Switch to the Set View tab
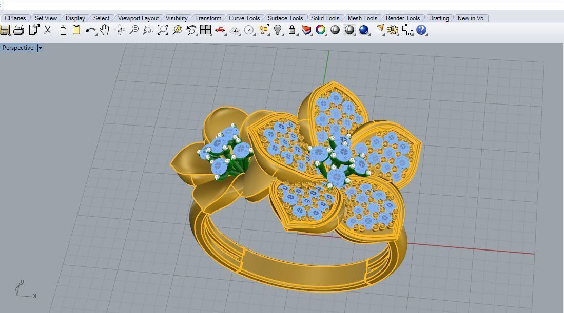Image resolution: width=564 pixels, height=313 pixels. point(46,18)
